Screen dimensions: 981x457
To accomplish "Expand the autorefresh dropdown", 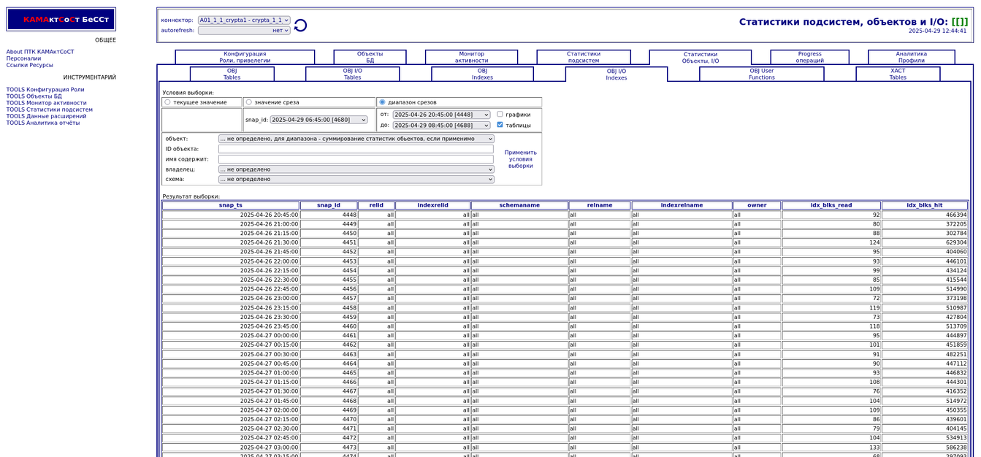I will 244,31.
